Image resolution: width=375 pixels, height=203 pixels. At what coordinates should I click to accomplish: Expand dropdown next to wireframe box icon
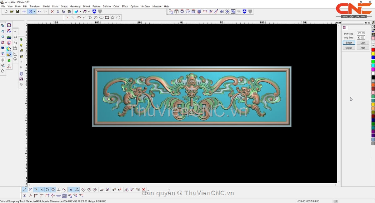click(89, 12)
